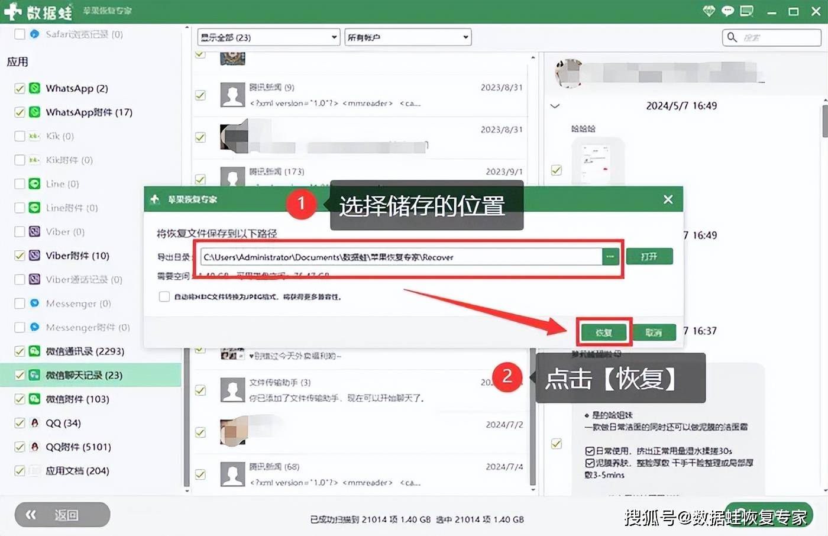Click the export path input field
The height and width of the screenshot is (536, 828).
pos(402,257)
